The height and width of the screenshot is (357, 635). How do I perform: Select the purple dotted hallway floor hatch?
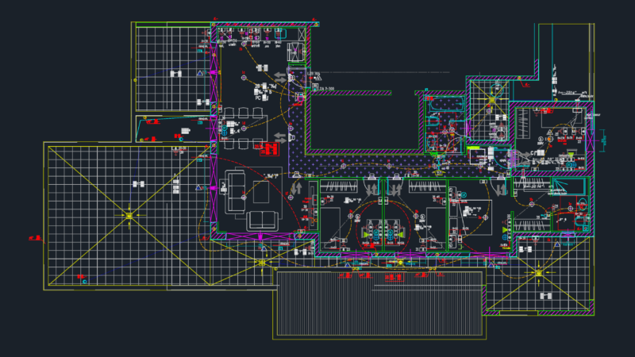[364, 164]
